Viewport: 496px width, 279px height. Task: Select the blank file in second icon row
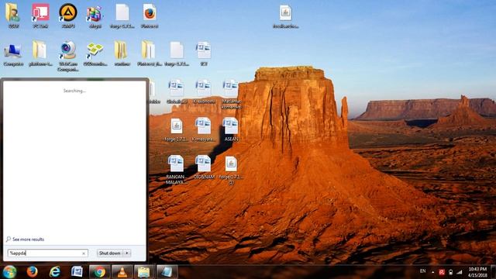click(x=177, y=53)
